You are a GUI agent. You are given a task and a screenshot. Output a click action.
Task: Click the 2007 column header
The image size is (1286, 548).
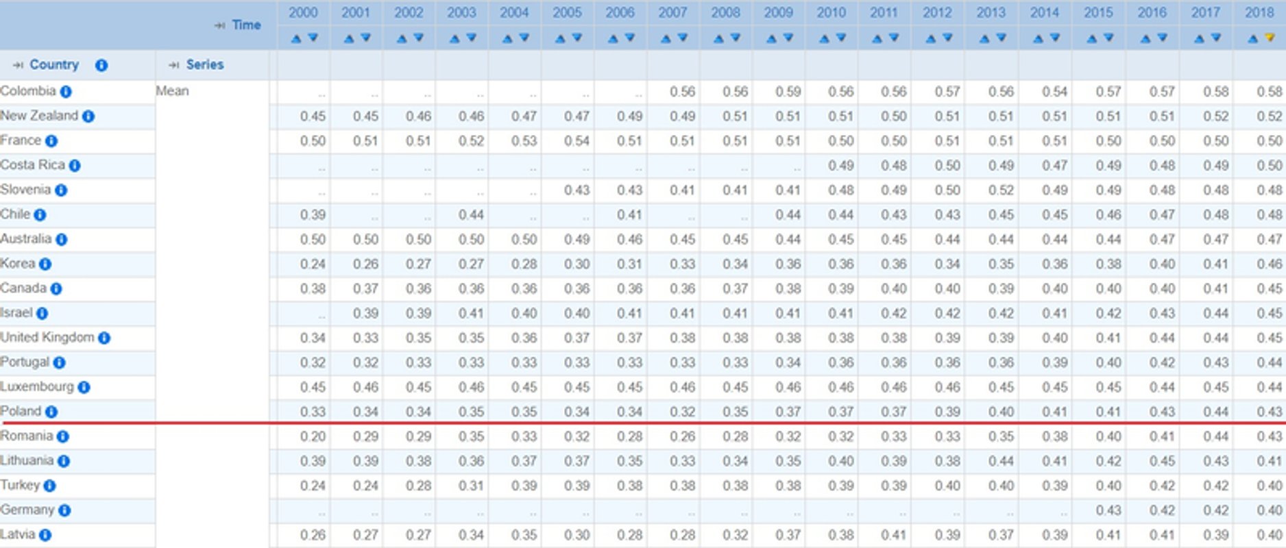(672, 12)
